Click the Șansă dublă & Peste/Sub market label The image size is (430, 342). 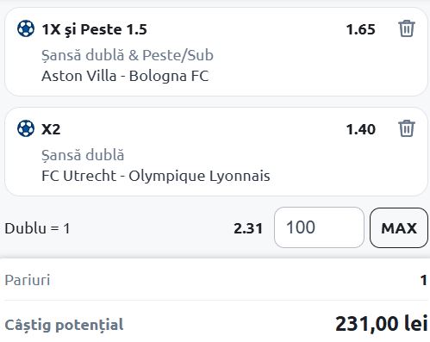(x=128, y=55)
